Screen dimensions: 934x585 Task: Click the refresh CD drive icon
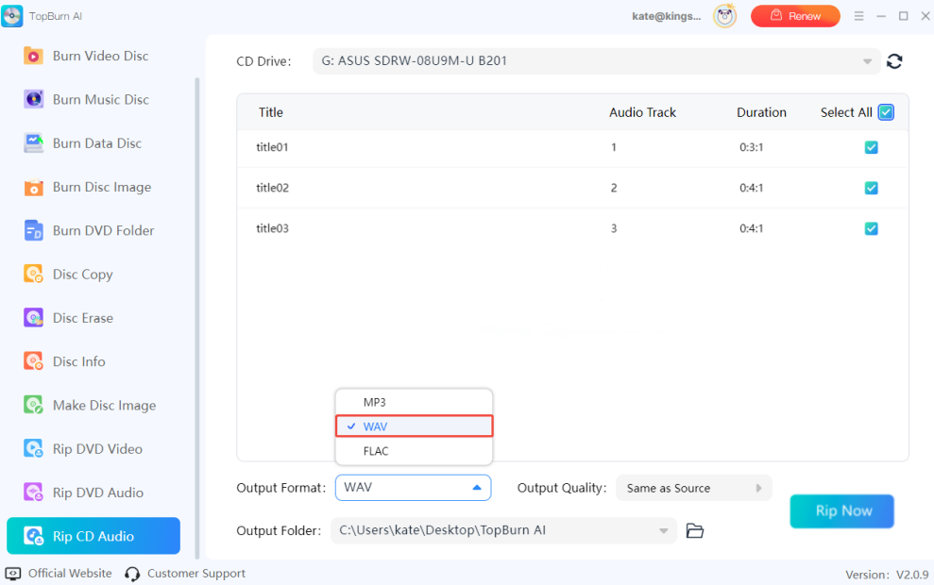[894, 61]
